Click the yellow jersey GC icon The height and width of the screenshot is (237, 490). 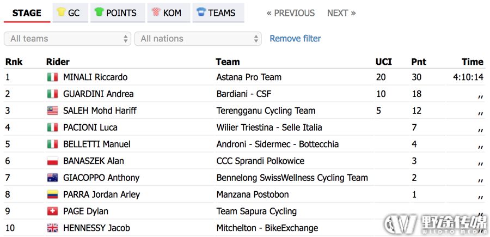coord(61,12)
